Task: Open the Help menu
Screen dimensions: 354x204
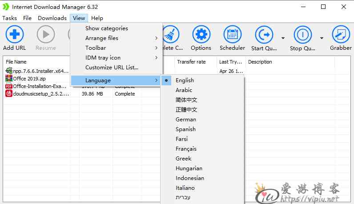Action: click(97, 18)
